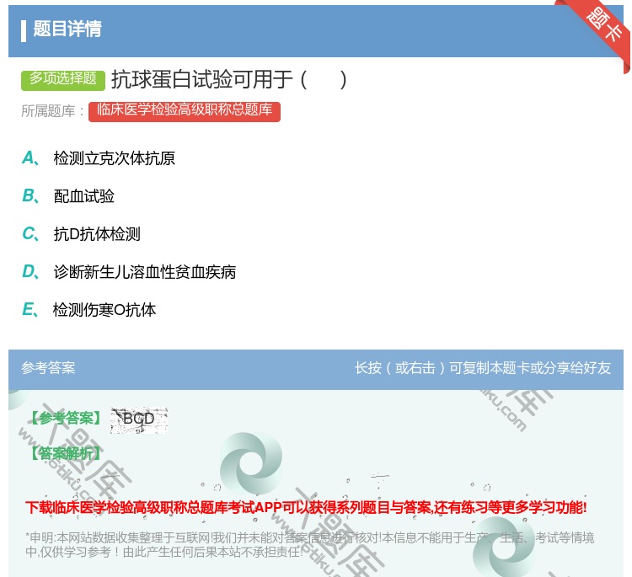Screen dimensions: 632x577
Task: Click the 【答案解析】 green label
Action: pyautogui.click(x=67, y=453)
